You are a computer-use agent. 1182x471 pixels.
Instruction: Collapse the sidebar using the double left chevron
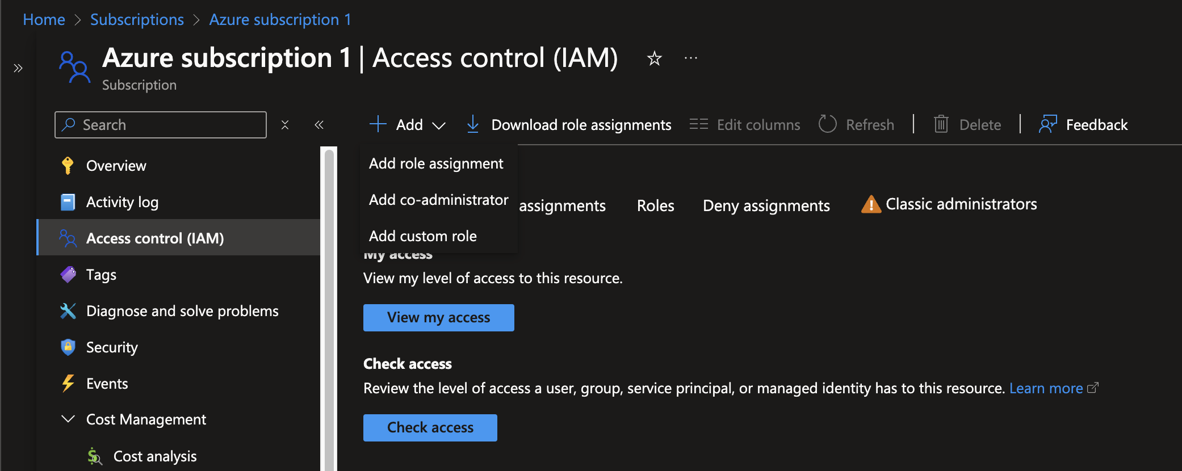[319, 125]
